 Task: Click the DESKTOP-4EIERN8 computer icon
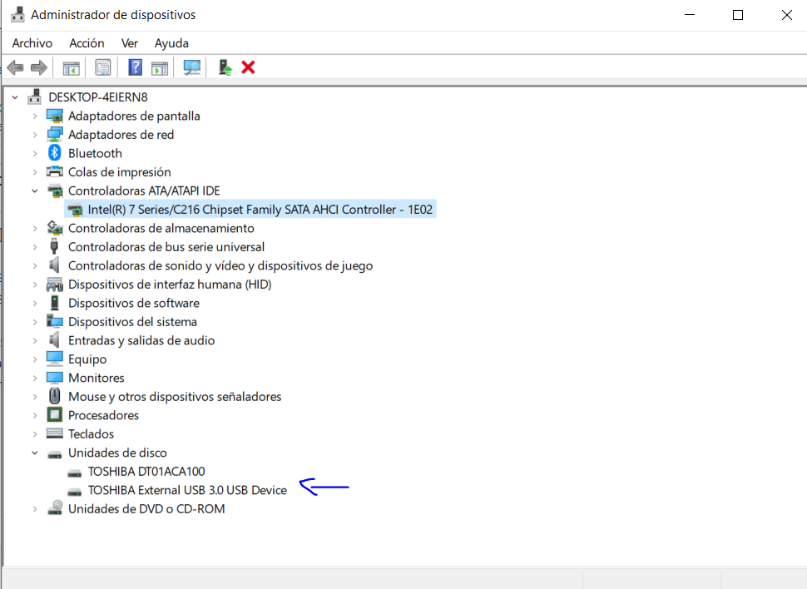click(34, 97)
